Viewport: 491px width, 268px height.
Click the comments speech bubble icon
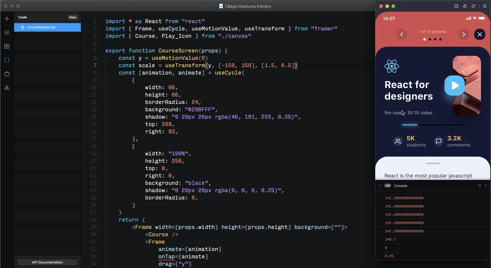[439, 141]
